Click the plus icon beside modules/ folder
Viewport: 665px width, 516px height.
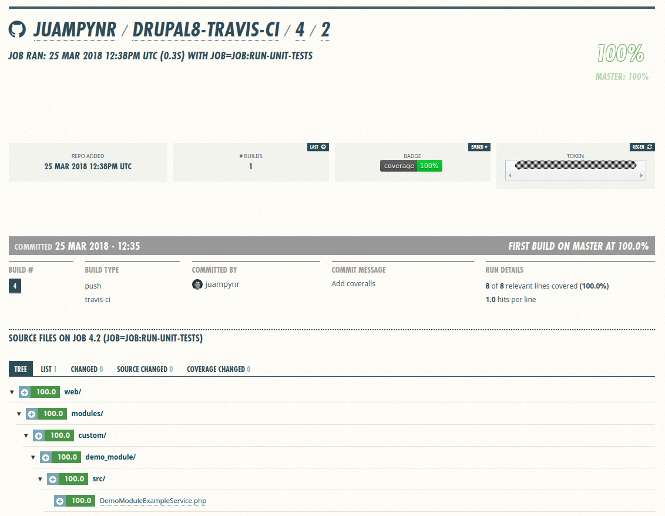pos(32,414)
